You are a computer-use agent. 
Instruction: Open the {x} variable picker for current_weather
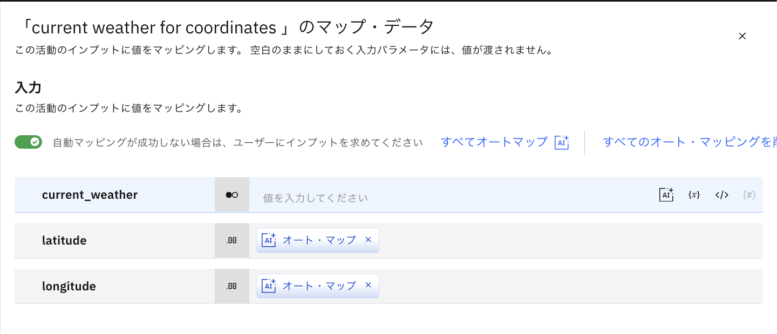694,195
